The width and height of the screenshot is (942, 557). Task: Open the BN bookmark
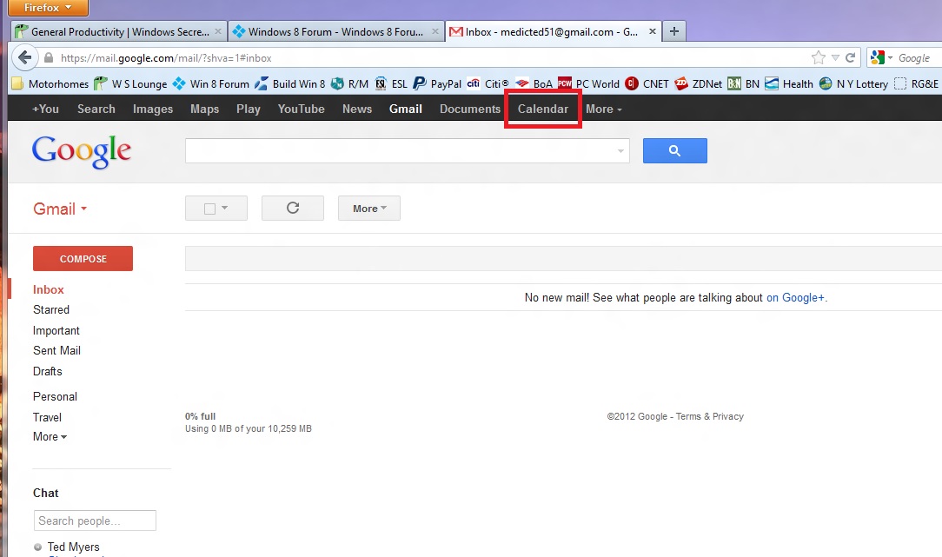[744, 84]
